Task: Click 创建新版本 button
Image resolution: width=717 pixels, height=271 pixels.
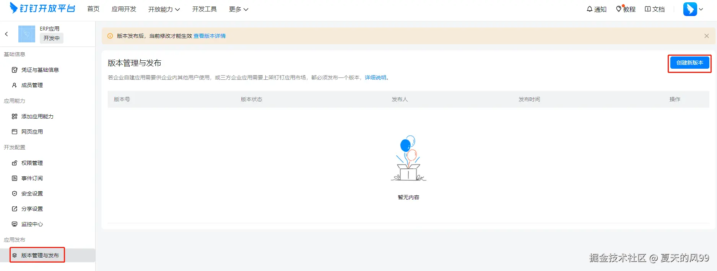Action: coord(690,63)
